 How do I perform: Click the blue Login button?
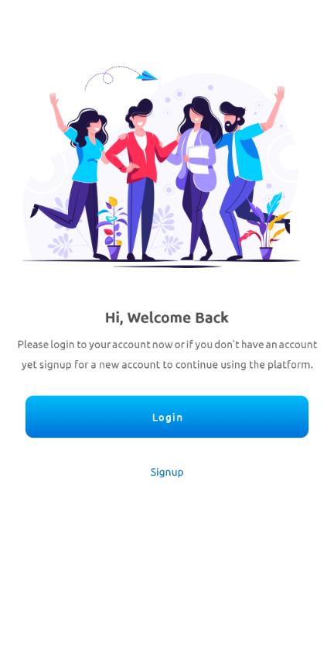tap(167, 416)
